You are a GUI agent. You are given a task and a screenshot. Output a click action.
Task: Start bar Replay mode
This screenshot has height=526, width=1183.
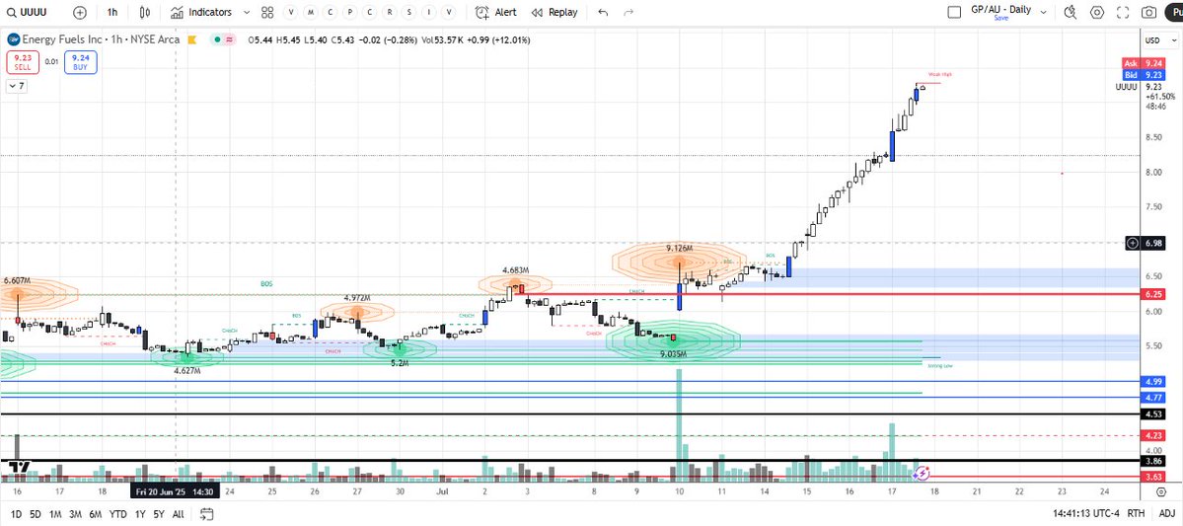tap(555, 12)
